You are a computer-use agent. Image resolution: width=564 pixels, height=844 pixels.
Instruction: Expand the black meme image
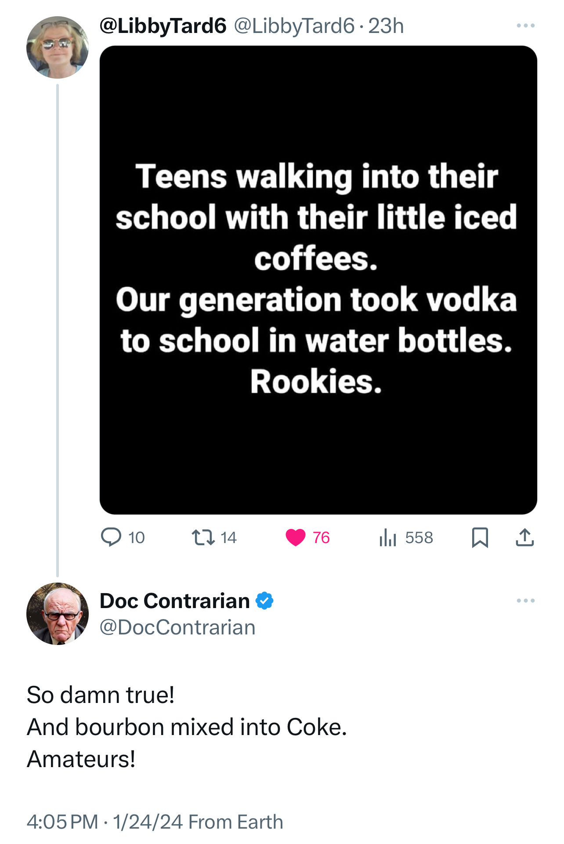click(x=318, y=280)
